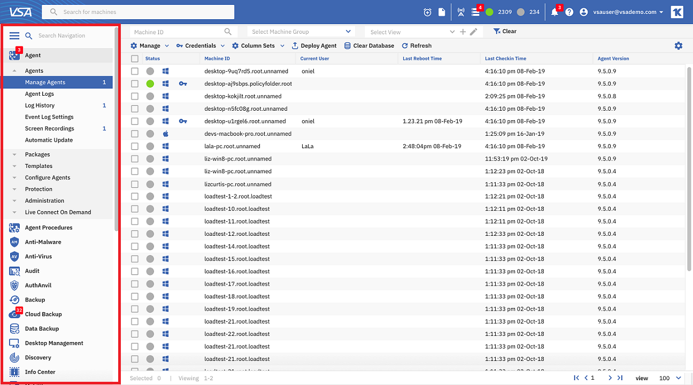Check the loadtest-1-2.root.loadtest row checkbox
Image resolution: width=693 pixels, height=385 pixels.
135,196
